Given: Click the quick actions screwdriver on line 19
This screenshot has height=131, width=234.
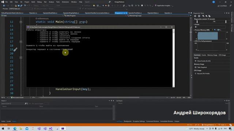Looking at the screenshot, I should pos(15,49).
